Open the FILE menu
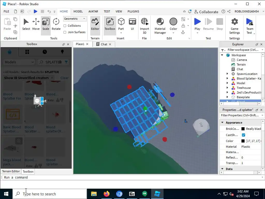Screen dimensions: 265x199 pyautogui.click(x=6, y=11)
